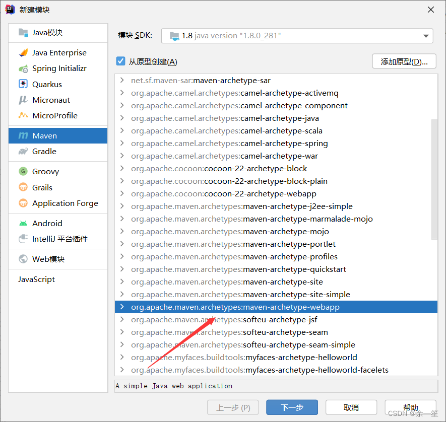Select softeu-archetype-seam-simple archetype

(x=276, y=344)
